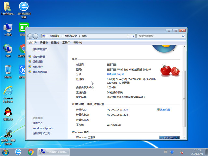This screenshot has width=208, height=156.
Task: Open the 文件(F) menu
Action: [32, 43]
